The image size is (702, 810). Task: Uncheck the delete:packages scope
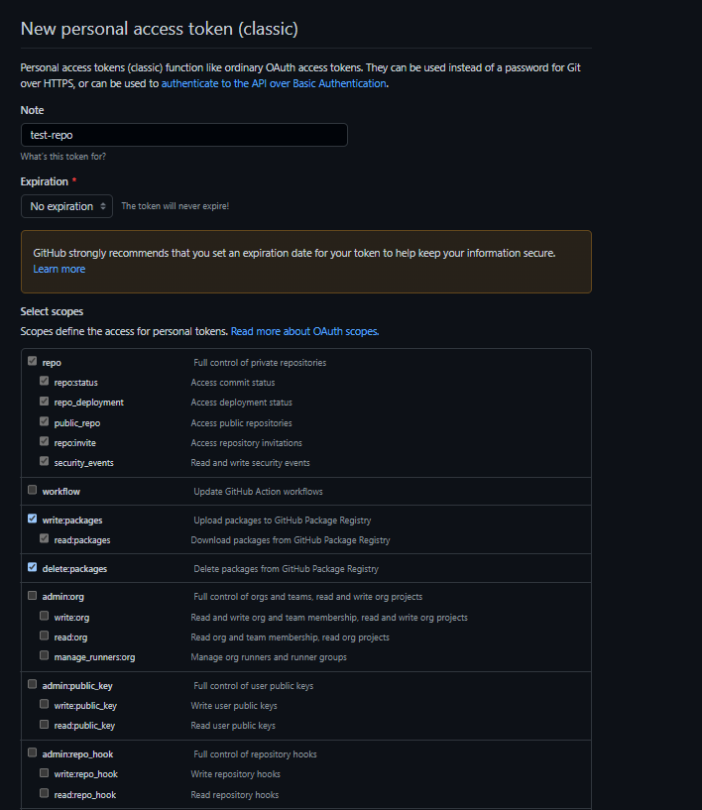click(33, 568)
